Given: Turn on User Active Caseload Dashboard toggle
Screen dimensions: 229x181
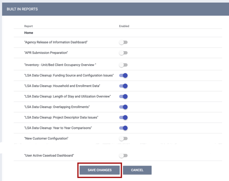Looking at the screenshot, I should click(123, 155).
